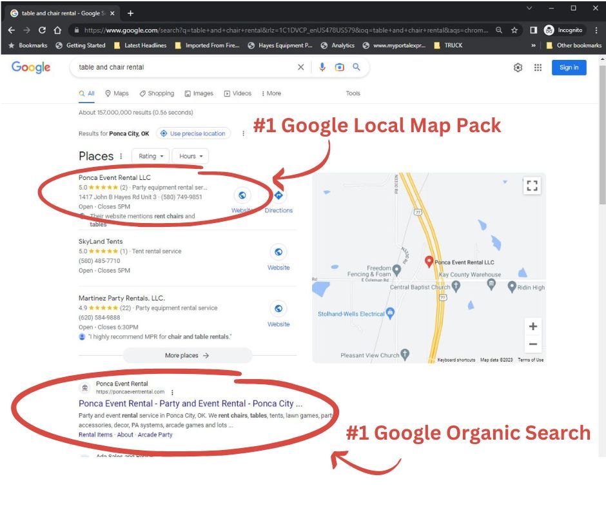Expand map to fullscreen
Viewport: 606px width, 508px height.
click(x=532, y=186)
